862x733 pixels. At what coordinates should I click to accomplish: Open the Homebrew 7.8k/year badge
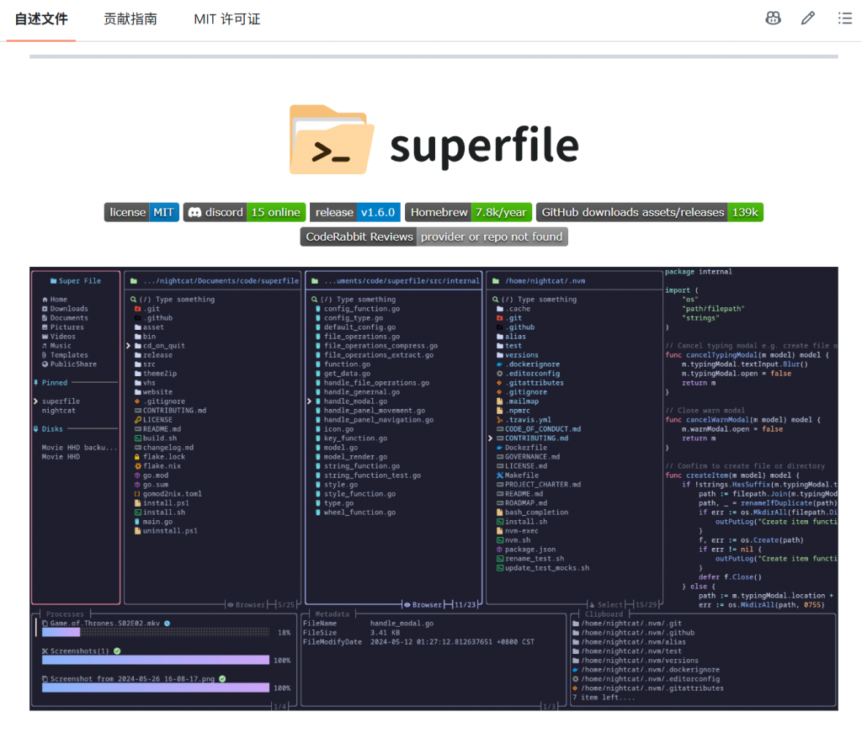[x=468, y=212]
